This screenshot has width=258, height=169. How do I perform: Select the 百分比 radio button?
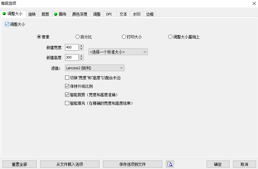(78, 37)
